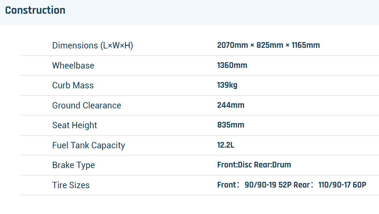The height and width of the screenshot is (214, 379).
Task: Click the Seat Height label
Action: (75, 125)
